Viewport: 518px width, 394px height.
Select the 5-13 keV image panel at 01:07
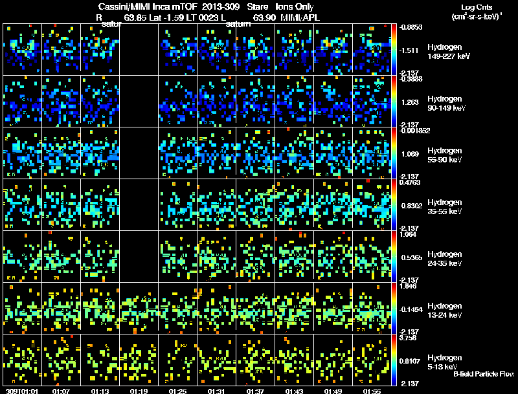point(61,360)
